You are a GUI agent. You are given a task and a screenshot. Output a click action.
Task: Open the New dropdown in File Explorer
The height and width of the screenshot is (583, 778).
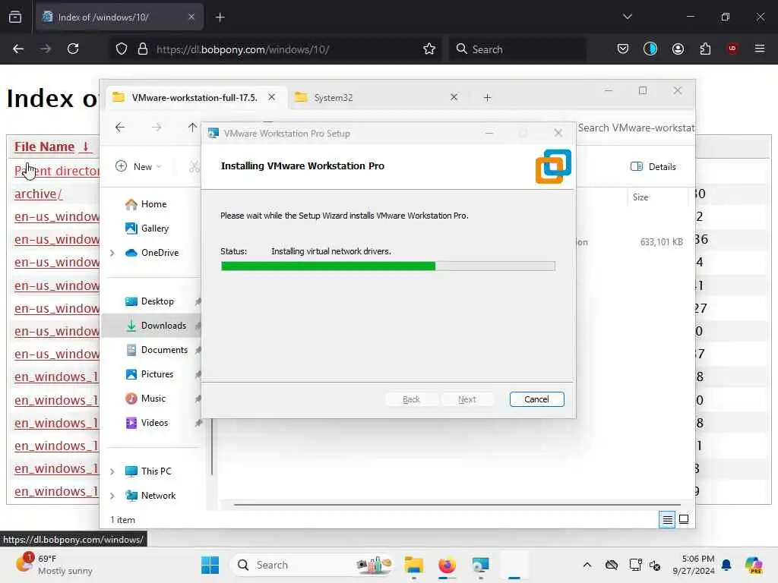(x=138, y=166)
